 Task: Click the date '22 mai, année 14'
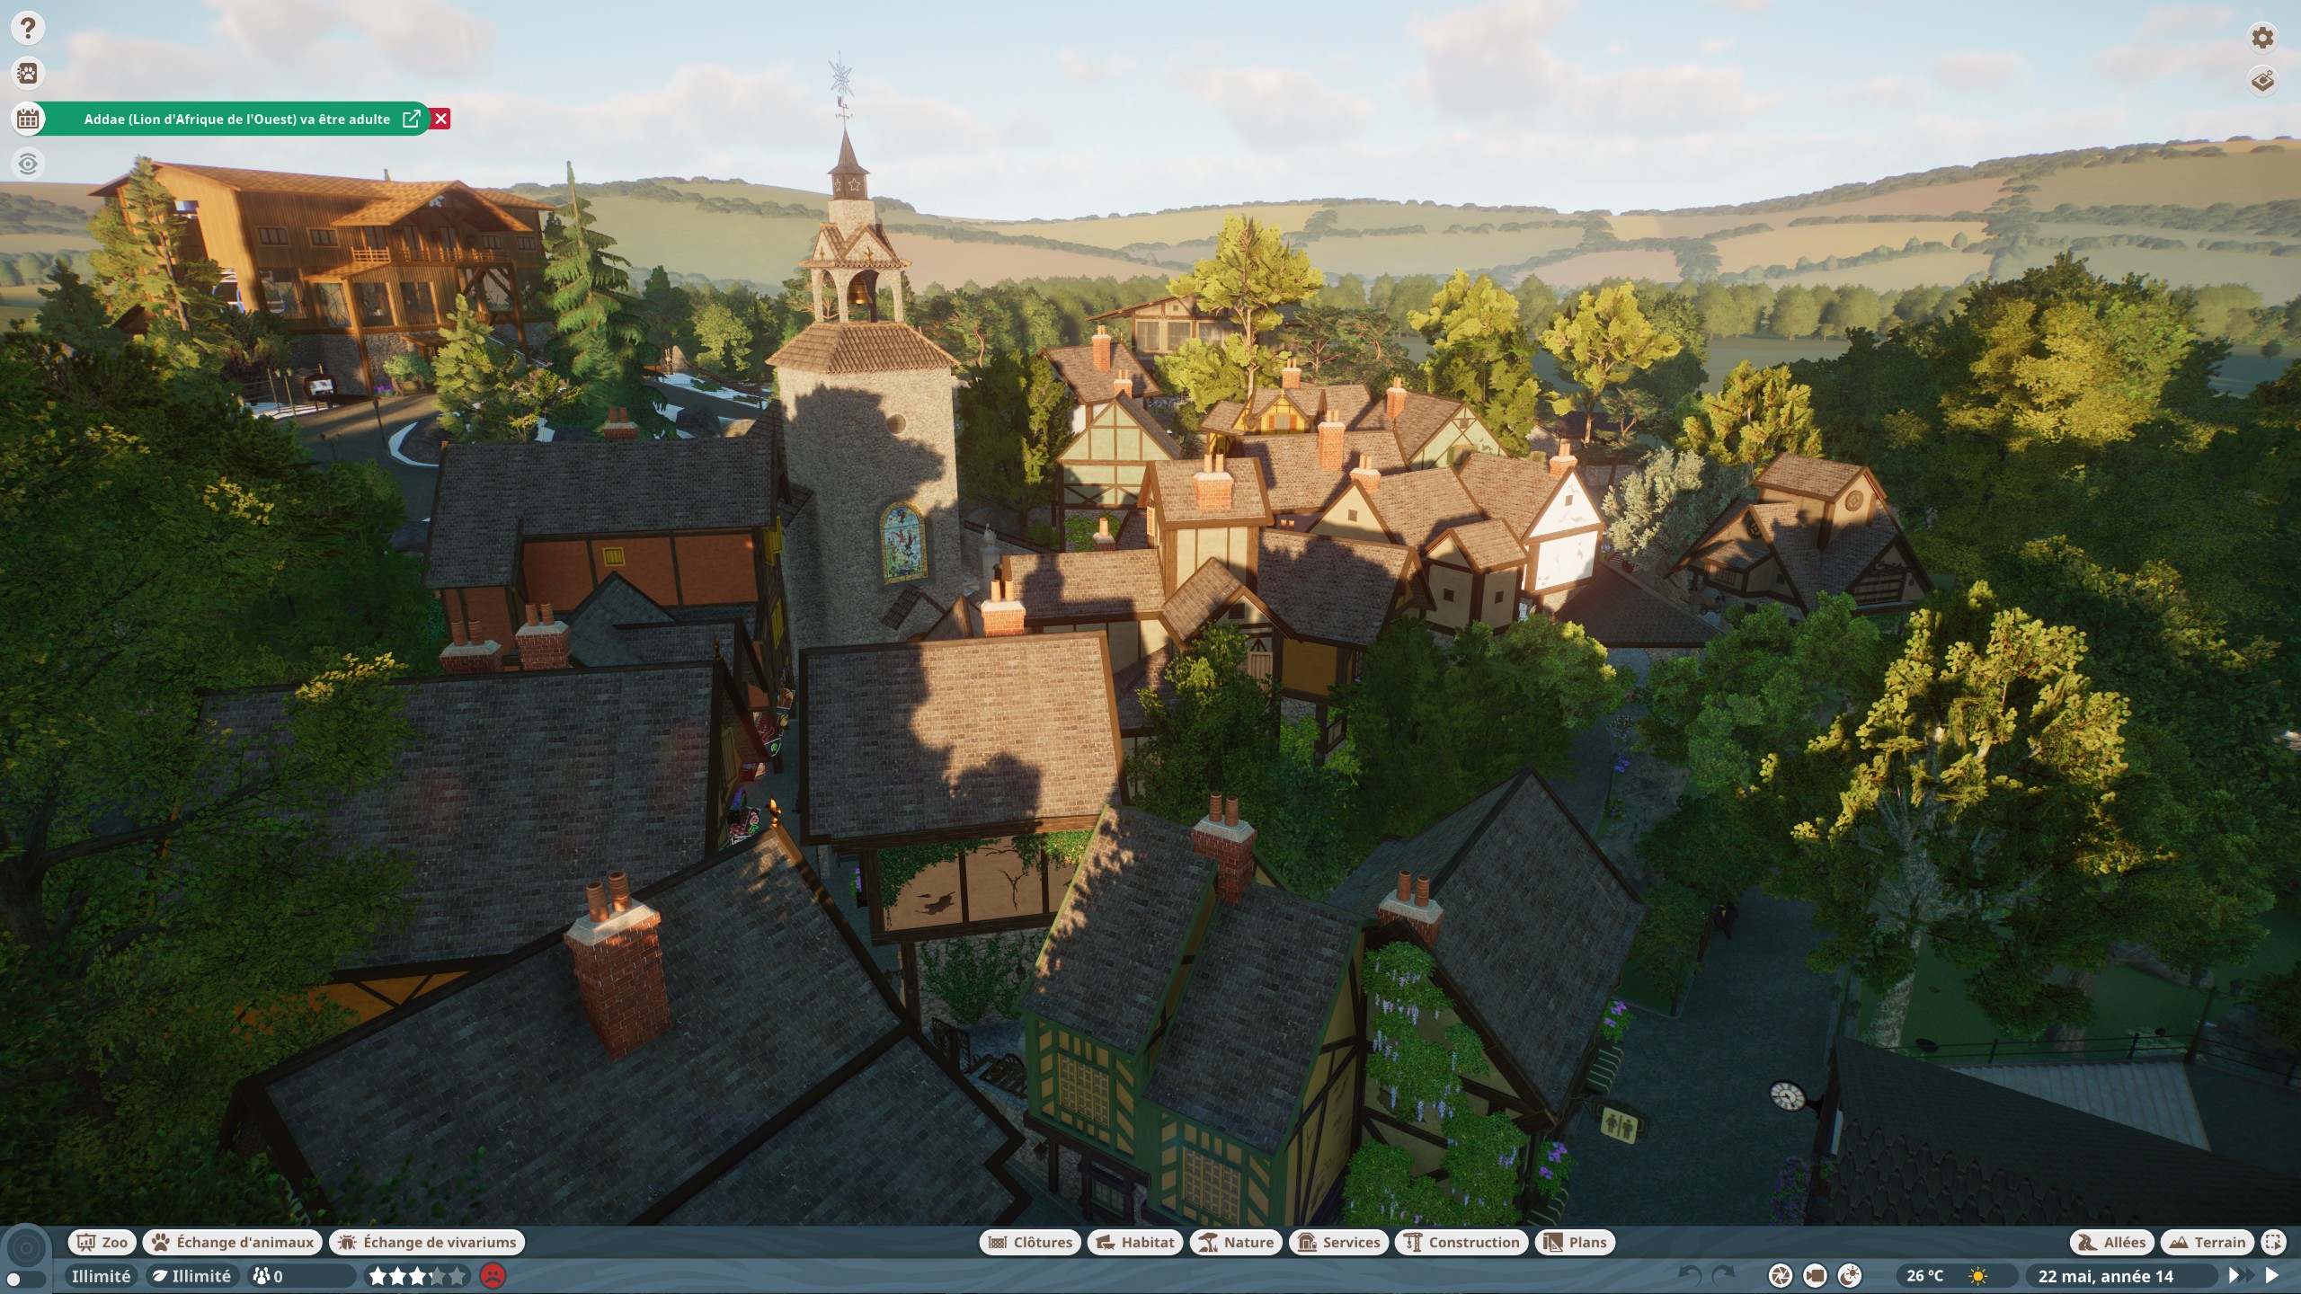[2105, 1276]
